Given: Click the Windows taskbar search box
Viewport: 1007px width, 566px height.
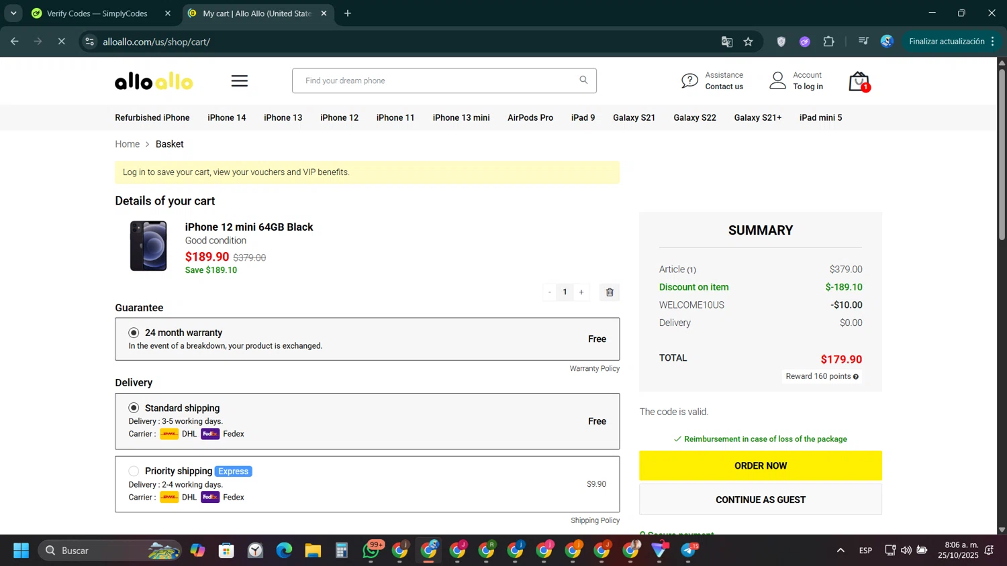Looking at the screenshot, I should (x=109, y=551).
